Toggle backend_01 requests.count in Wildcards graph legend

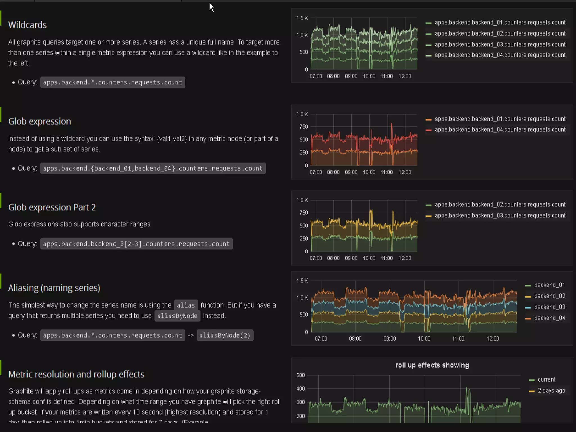point(500,22)
